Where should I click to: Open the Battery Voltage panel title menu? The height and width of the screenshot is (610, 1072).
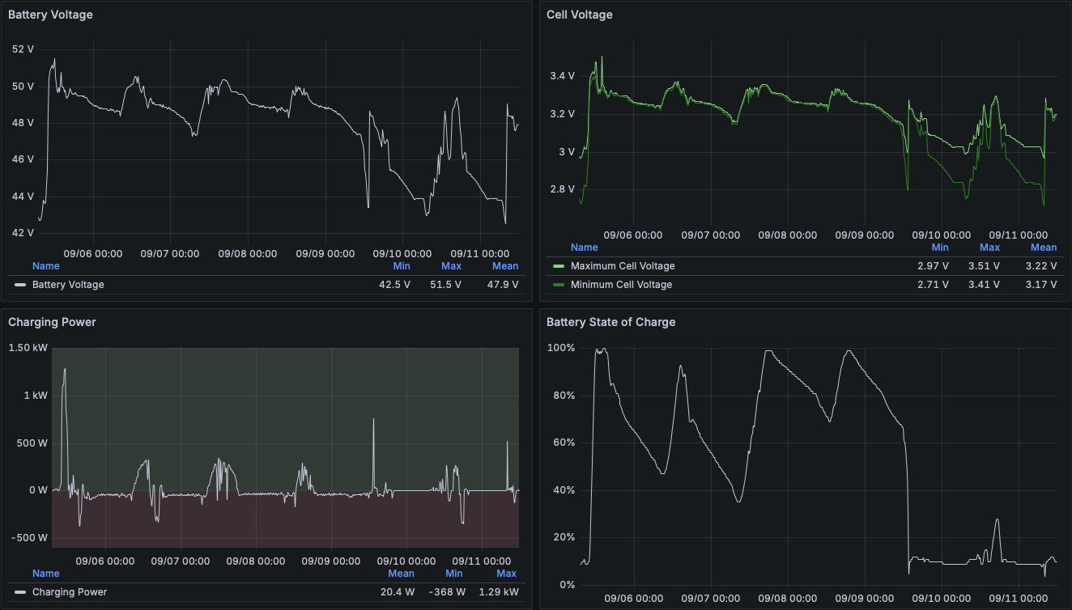(50, 15)
